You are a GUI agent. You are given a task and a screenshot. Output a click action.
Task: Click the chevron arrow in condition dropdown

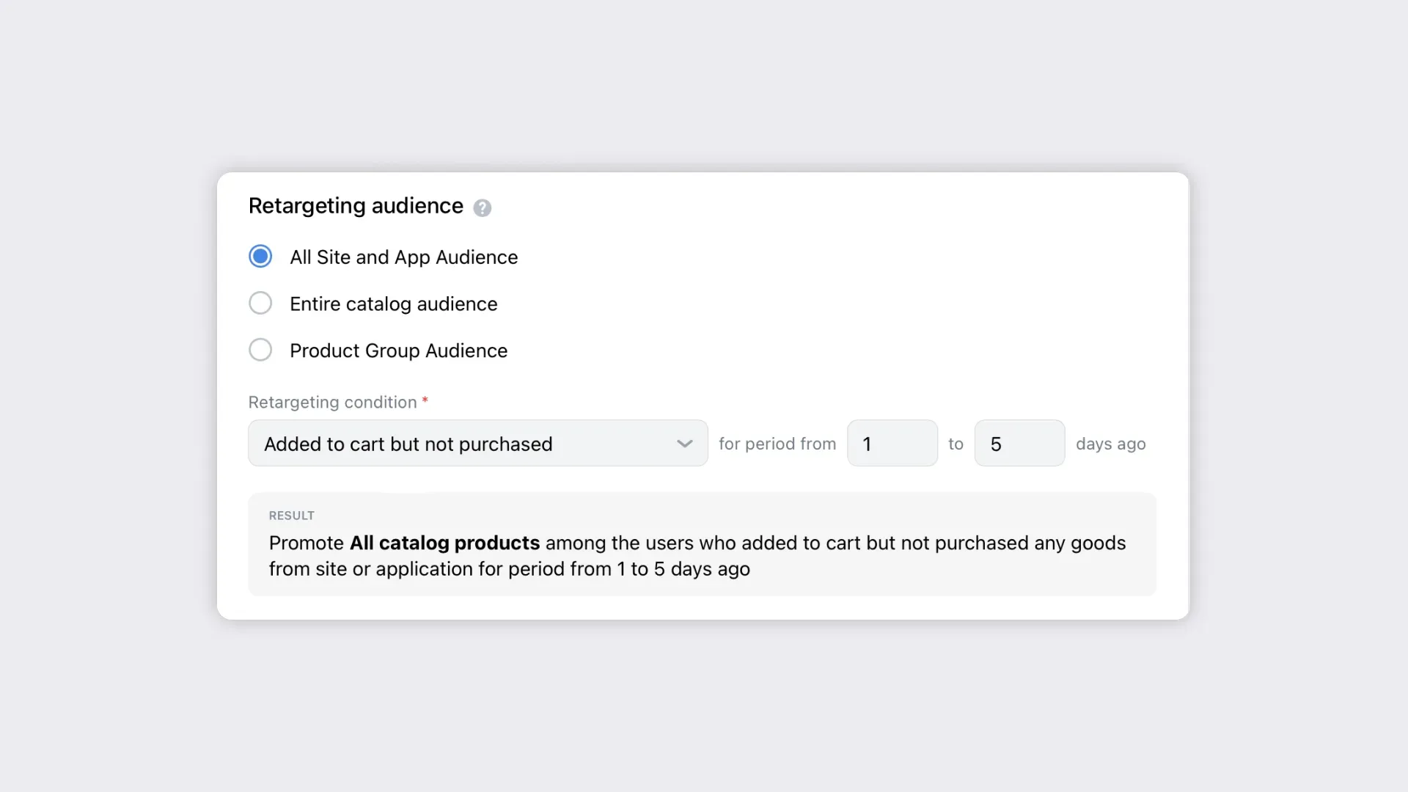[x=684, y=444]
